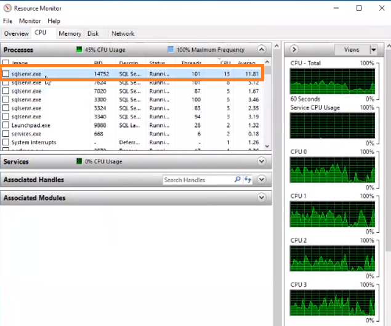Maximize the Resource Monitor window
The image size is (391, 326).
coord(359,8)
